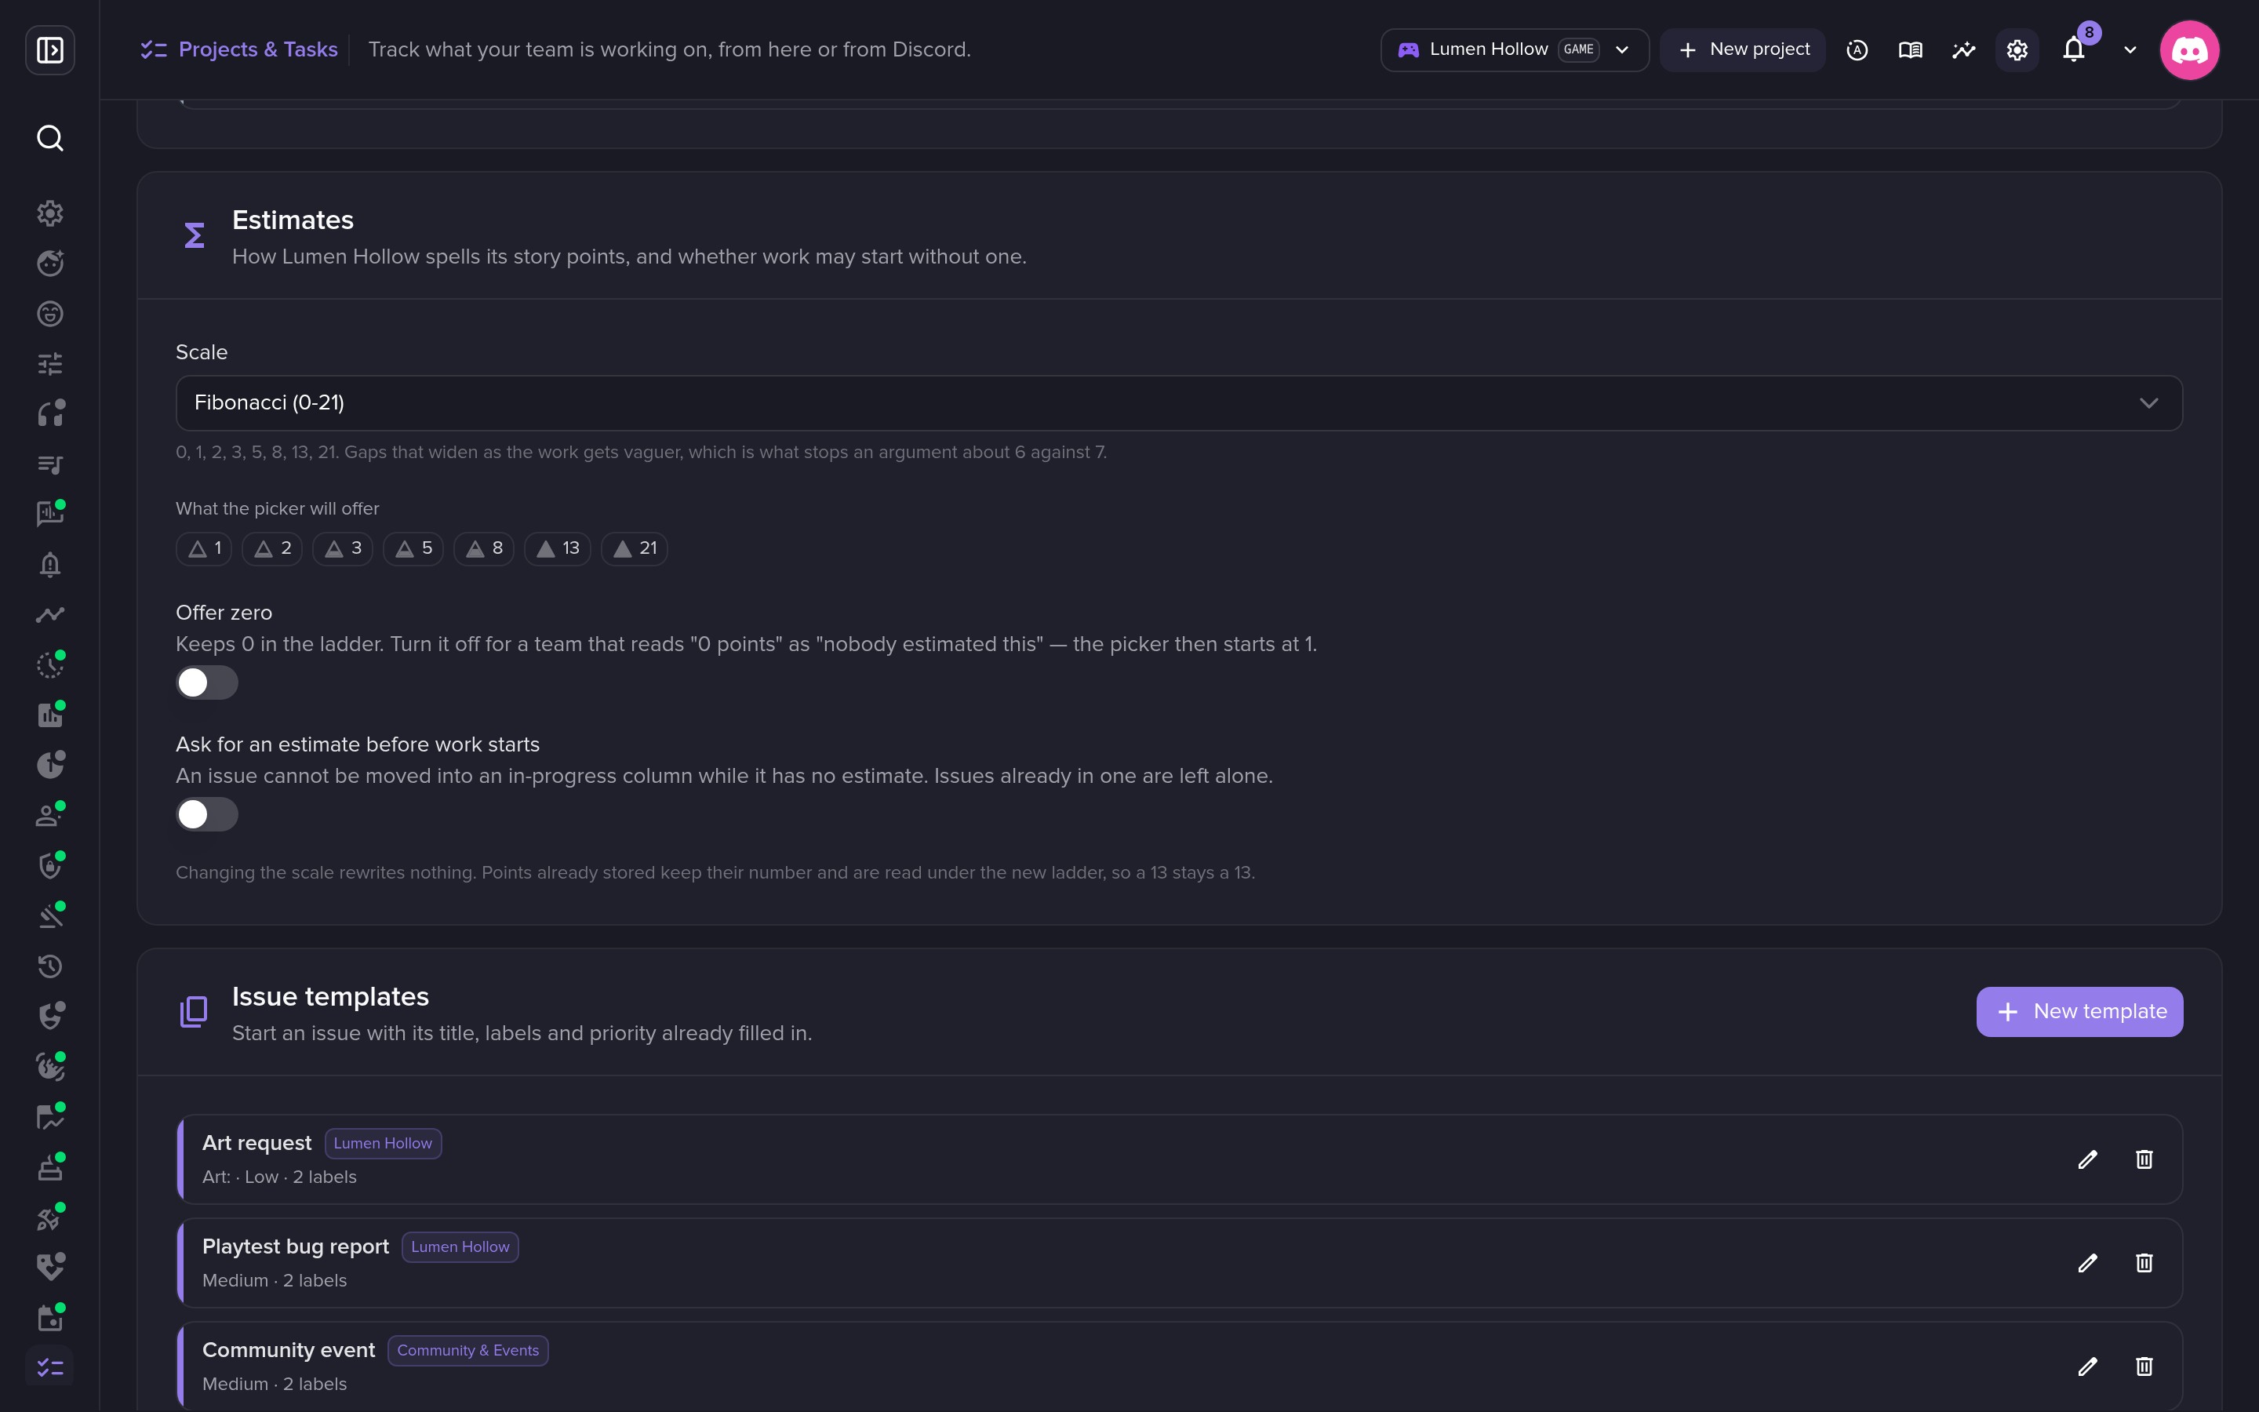Expand the chevron next to the notification bell
This screenshot has width=2259, height=1412.
[2130, 49]
